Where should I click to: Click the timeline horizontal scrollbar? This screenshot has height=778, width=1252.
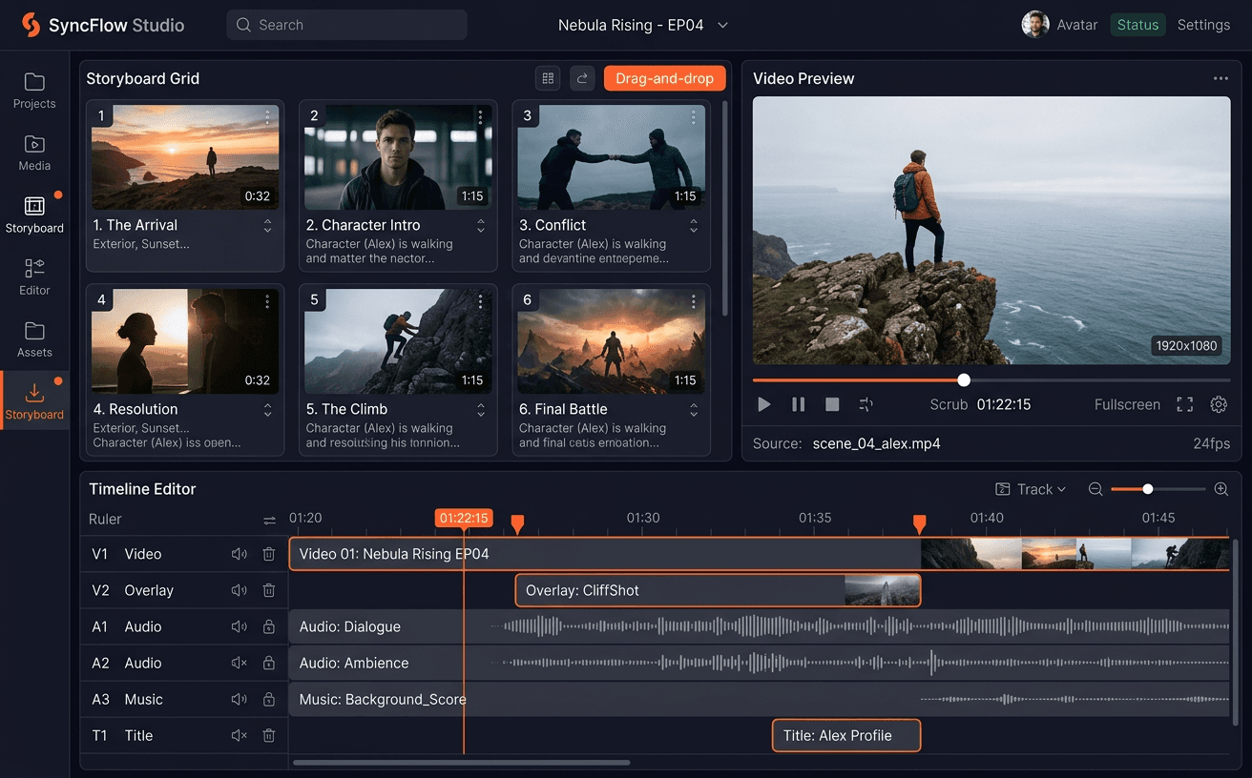tap(462, 762)
